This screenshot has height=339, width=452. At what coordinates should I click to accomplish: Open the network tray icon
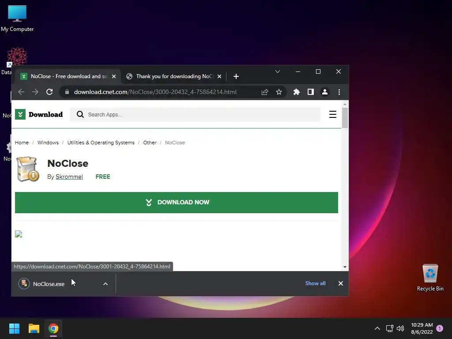(x=389, y=328)
